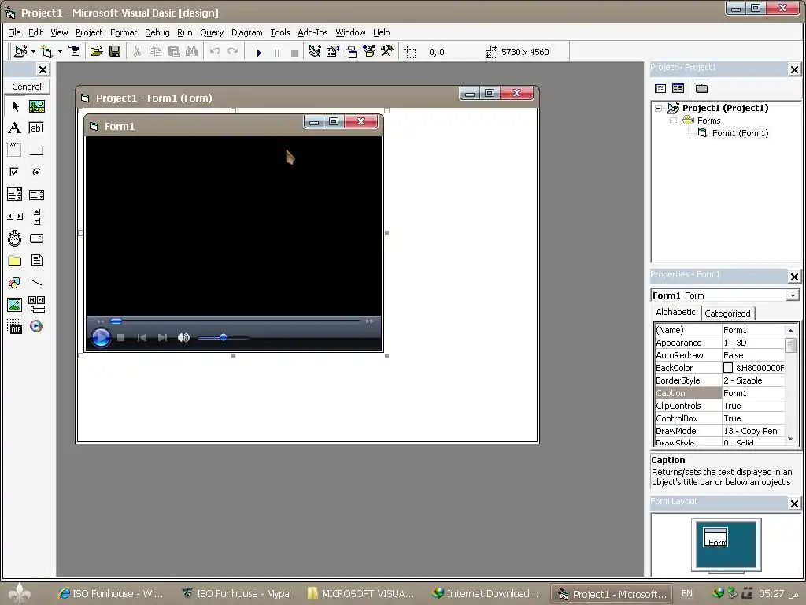Click the General tab of the toolbox
806x605 pixels.
[x=27, y=87]
